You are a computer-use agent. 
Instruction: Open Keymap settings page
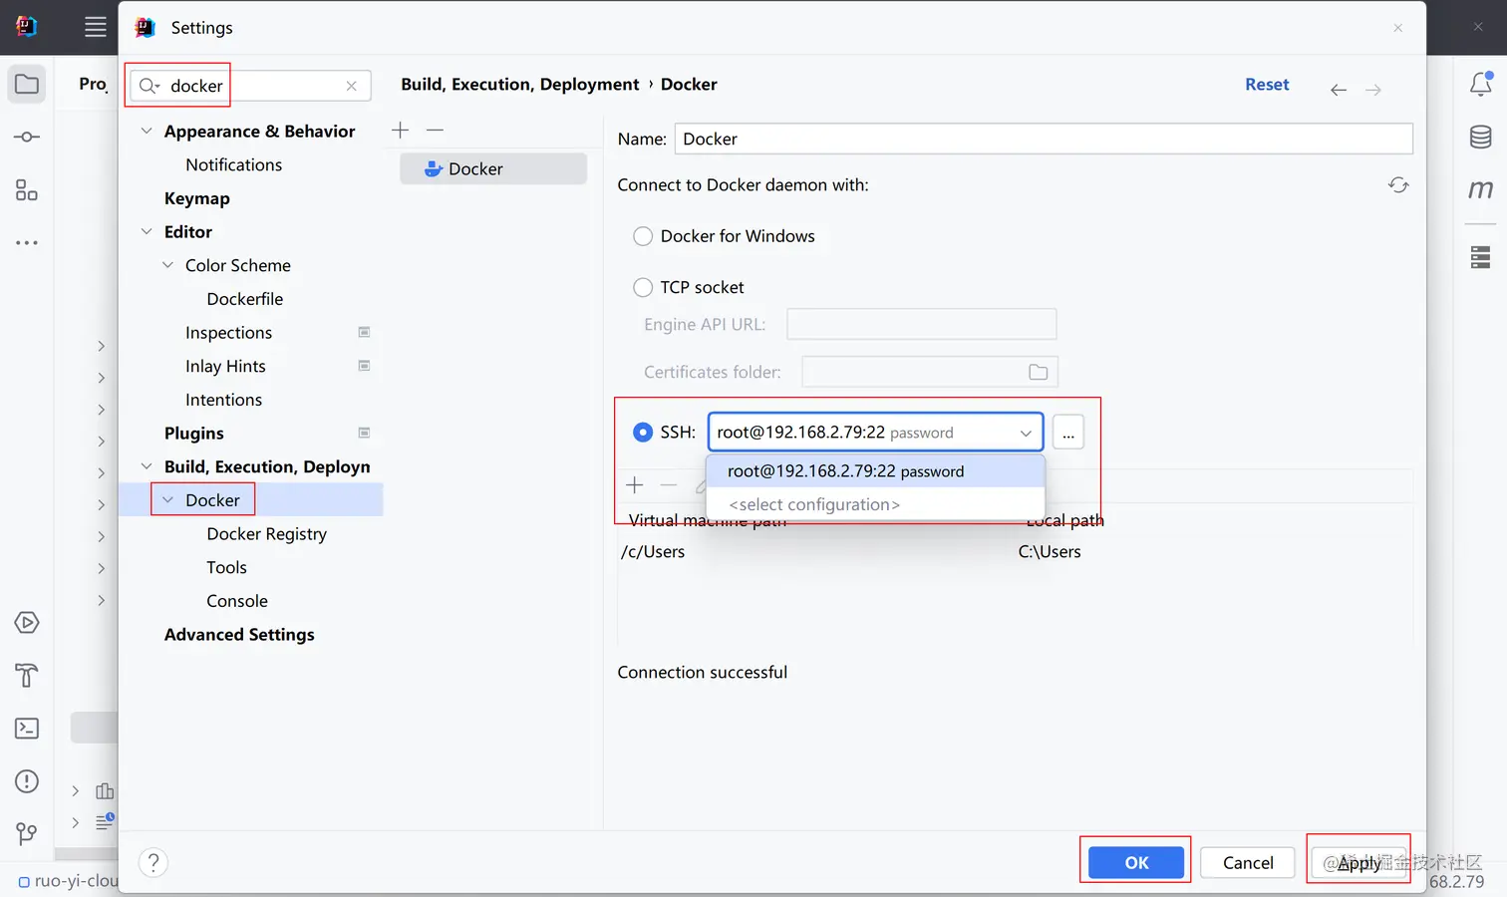(x=197, y=198)
